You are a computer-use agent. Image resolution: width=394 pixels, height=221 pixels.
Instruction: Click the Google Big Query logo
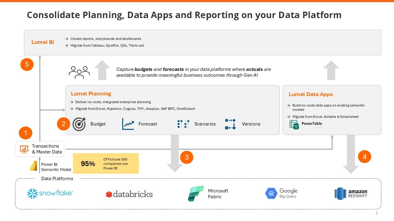coord(281,193)
